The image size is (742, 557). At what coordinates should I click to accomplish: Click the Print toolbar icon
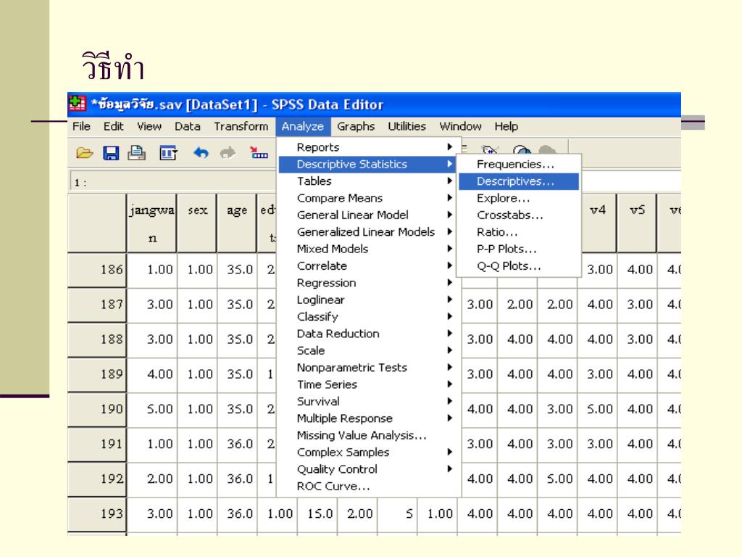137,152
